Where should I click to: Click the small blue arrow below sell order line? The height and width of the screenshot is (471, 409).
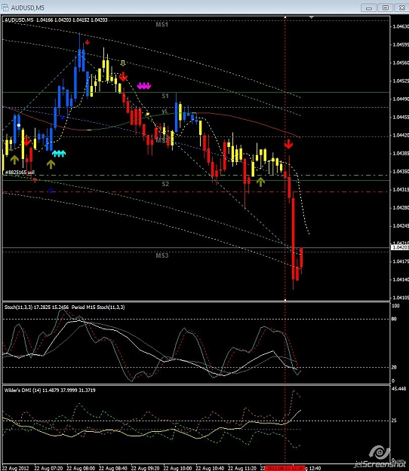tap(51, 190)
